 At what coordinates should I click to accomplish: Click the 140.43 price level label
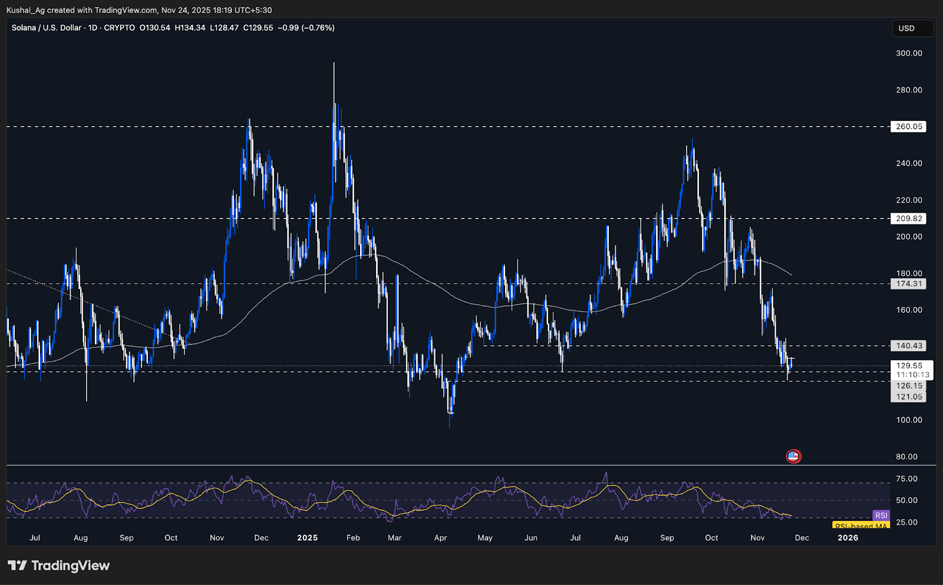pos(908,346)
